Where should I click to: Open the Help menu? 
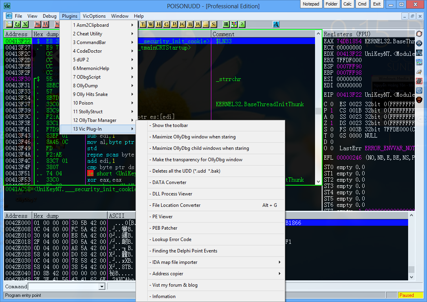[139, 16]
